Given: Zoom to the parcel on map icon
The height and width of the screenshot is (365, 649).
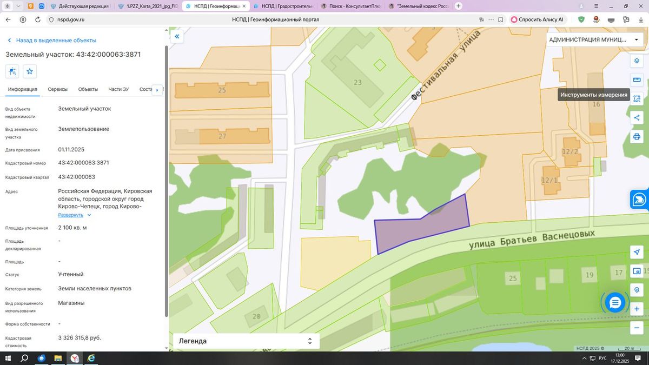Looking at the screenshot, I should point(12,71).
